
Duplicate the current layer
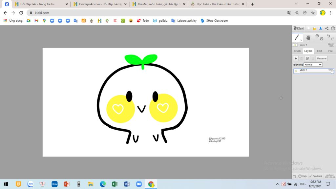[x=307, y=58]
